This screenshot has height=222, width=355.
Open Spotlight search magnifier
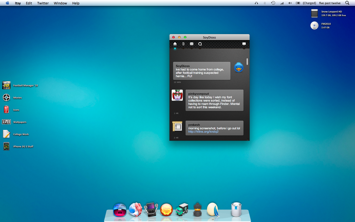point(347,3)
